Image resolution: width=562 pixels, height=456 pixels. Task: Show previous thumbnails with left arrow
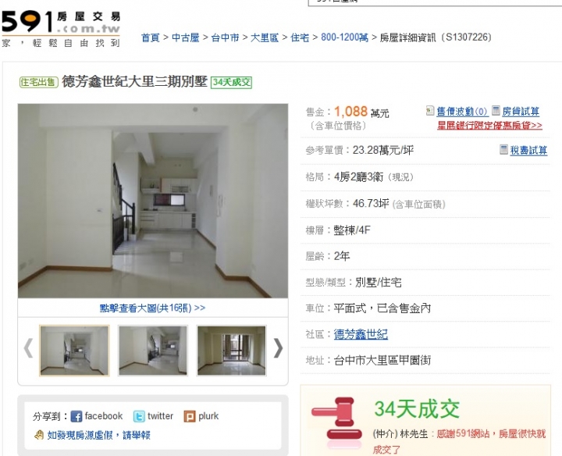tap(28, 348)
